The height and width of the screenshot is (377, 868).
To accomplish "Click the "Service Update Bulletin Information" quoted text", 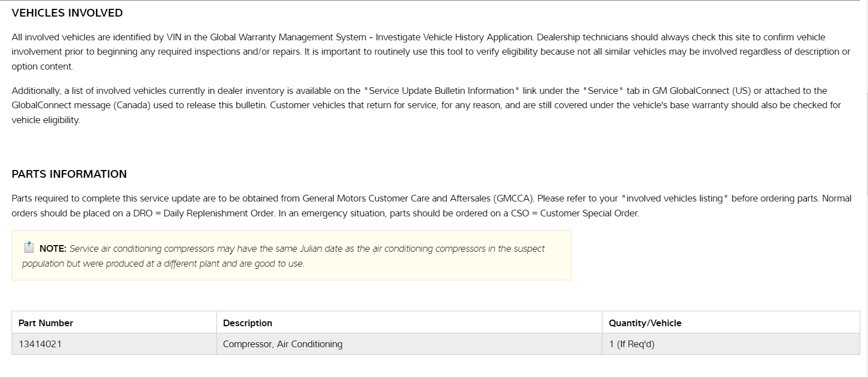I will (441, 91).
